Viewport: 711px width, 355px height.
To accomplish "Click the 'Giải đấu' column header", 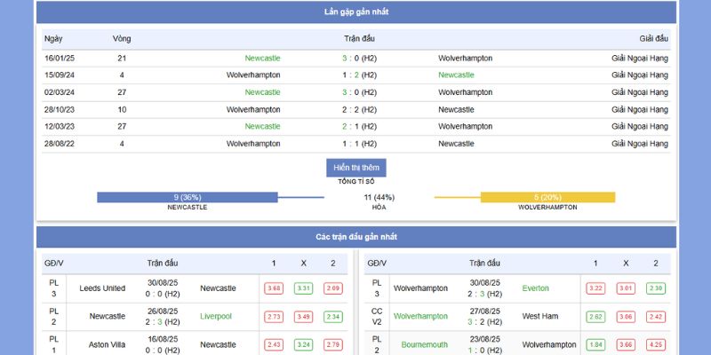I will pyautogui.click(x=653, y=39).
